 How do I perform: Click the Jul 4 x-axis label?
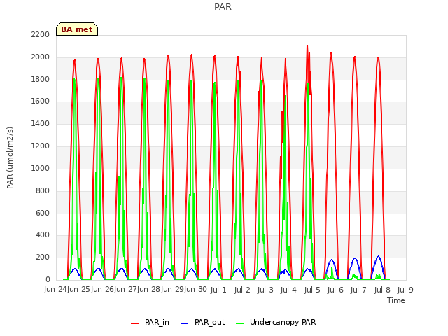(x=288, y=290)
